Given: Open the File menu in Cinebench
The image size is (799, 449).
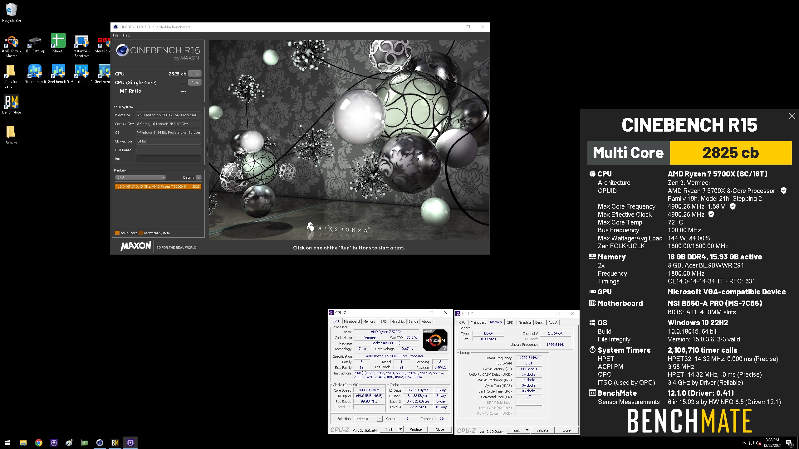Looking at the screenshot, I should (116, 35).
